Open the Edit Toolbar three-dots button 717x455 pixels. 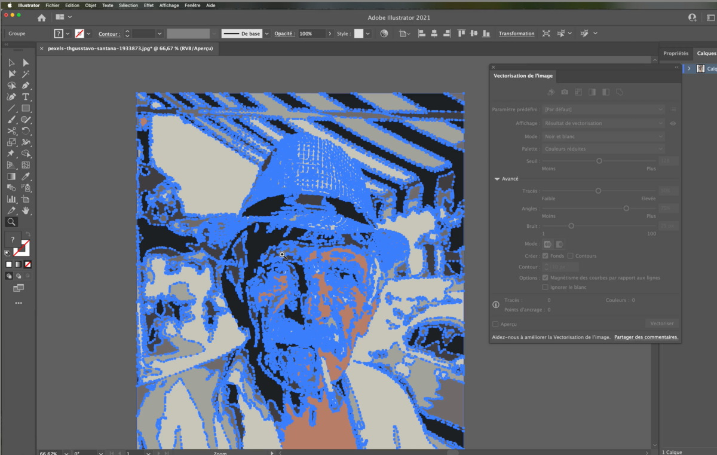[x=19, y=303]
